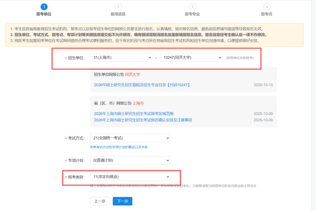Click the step 3 circle icon
The width and height of the screenshot is (316, 211).
192,6
